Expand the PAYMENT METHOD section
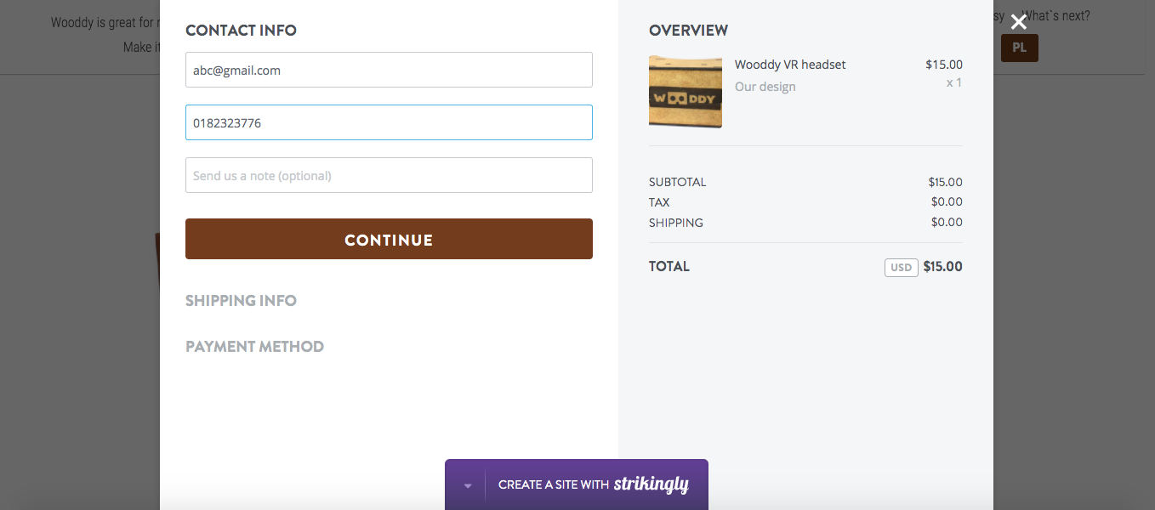This screenshot has height=510, width=1155. pyautogui.click(x=254, y=346)
